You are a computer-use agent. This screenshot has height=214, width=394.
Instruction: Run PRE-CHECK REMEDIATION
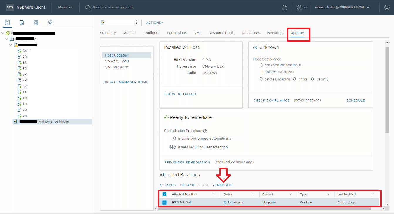[x=187, y=162]
